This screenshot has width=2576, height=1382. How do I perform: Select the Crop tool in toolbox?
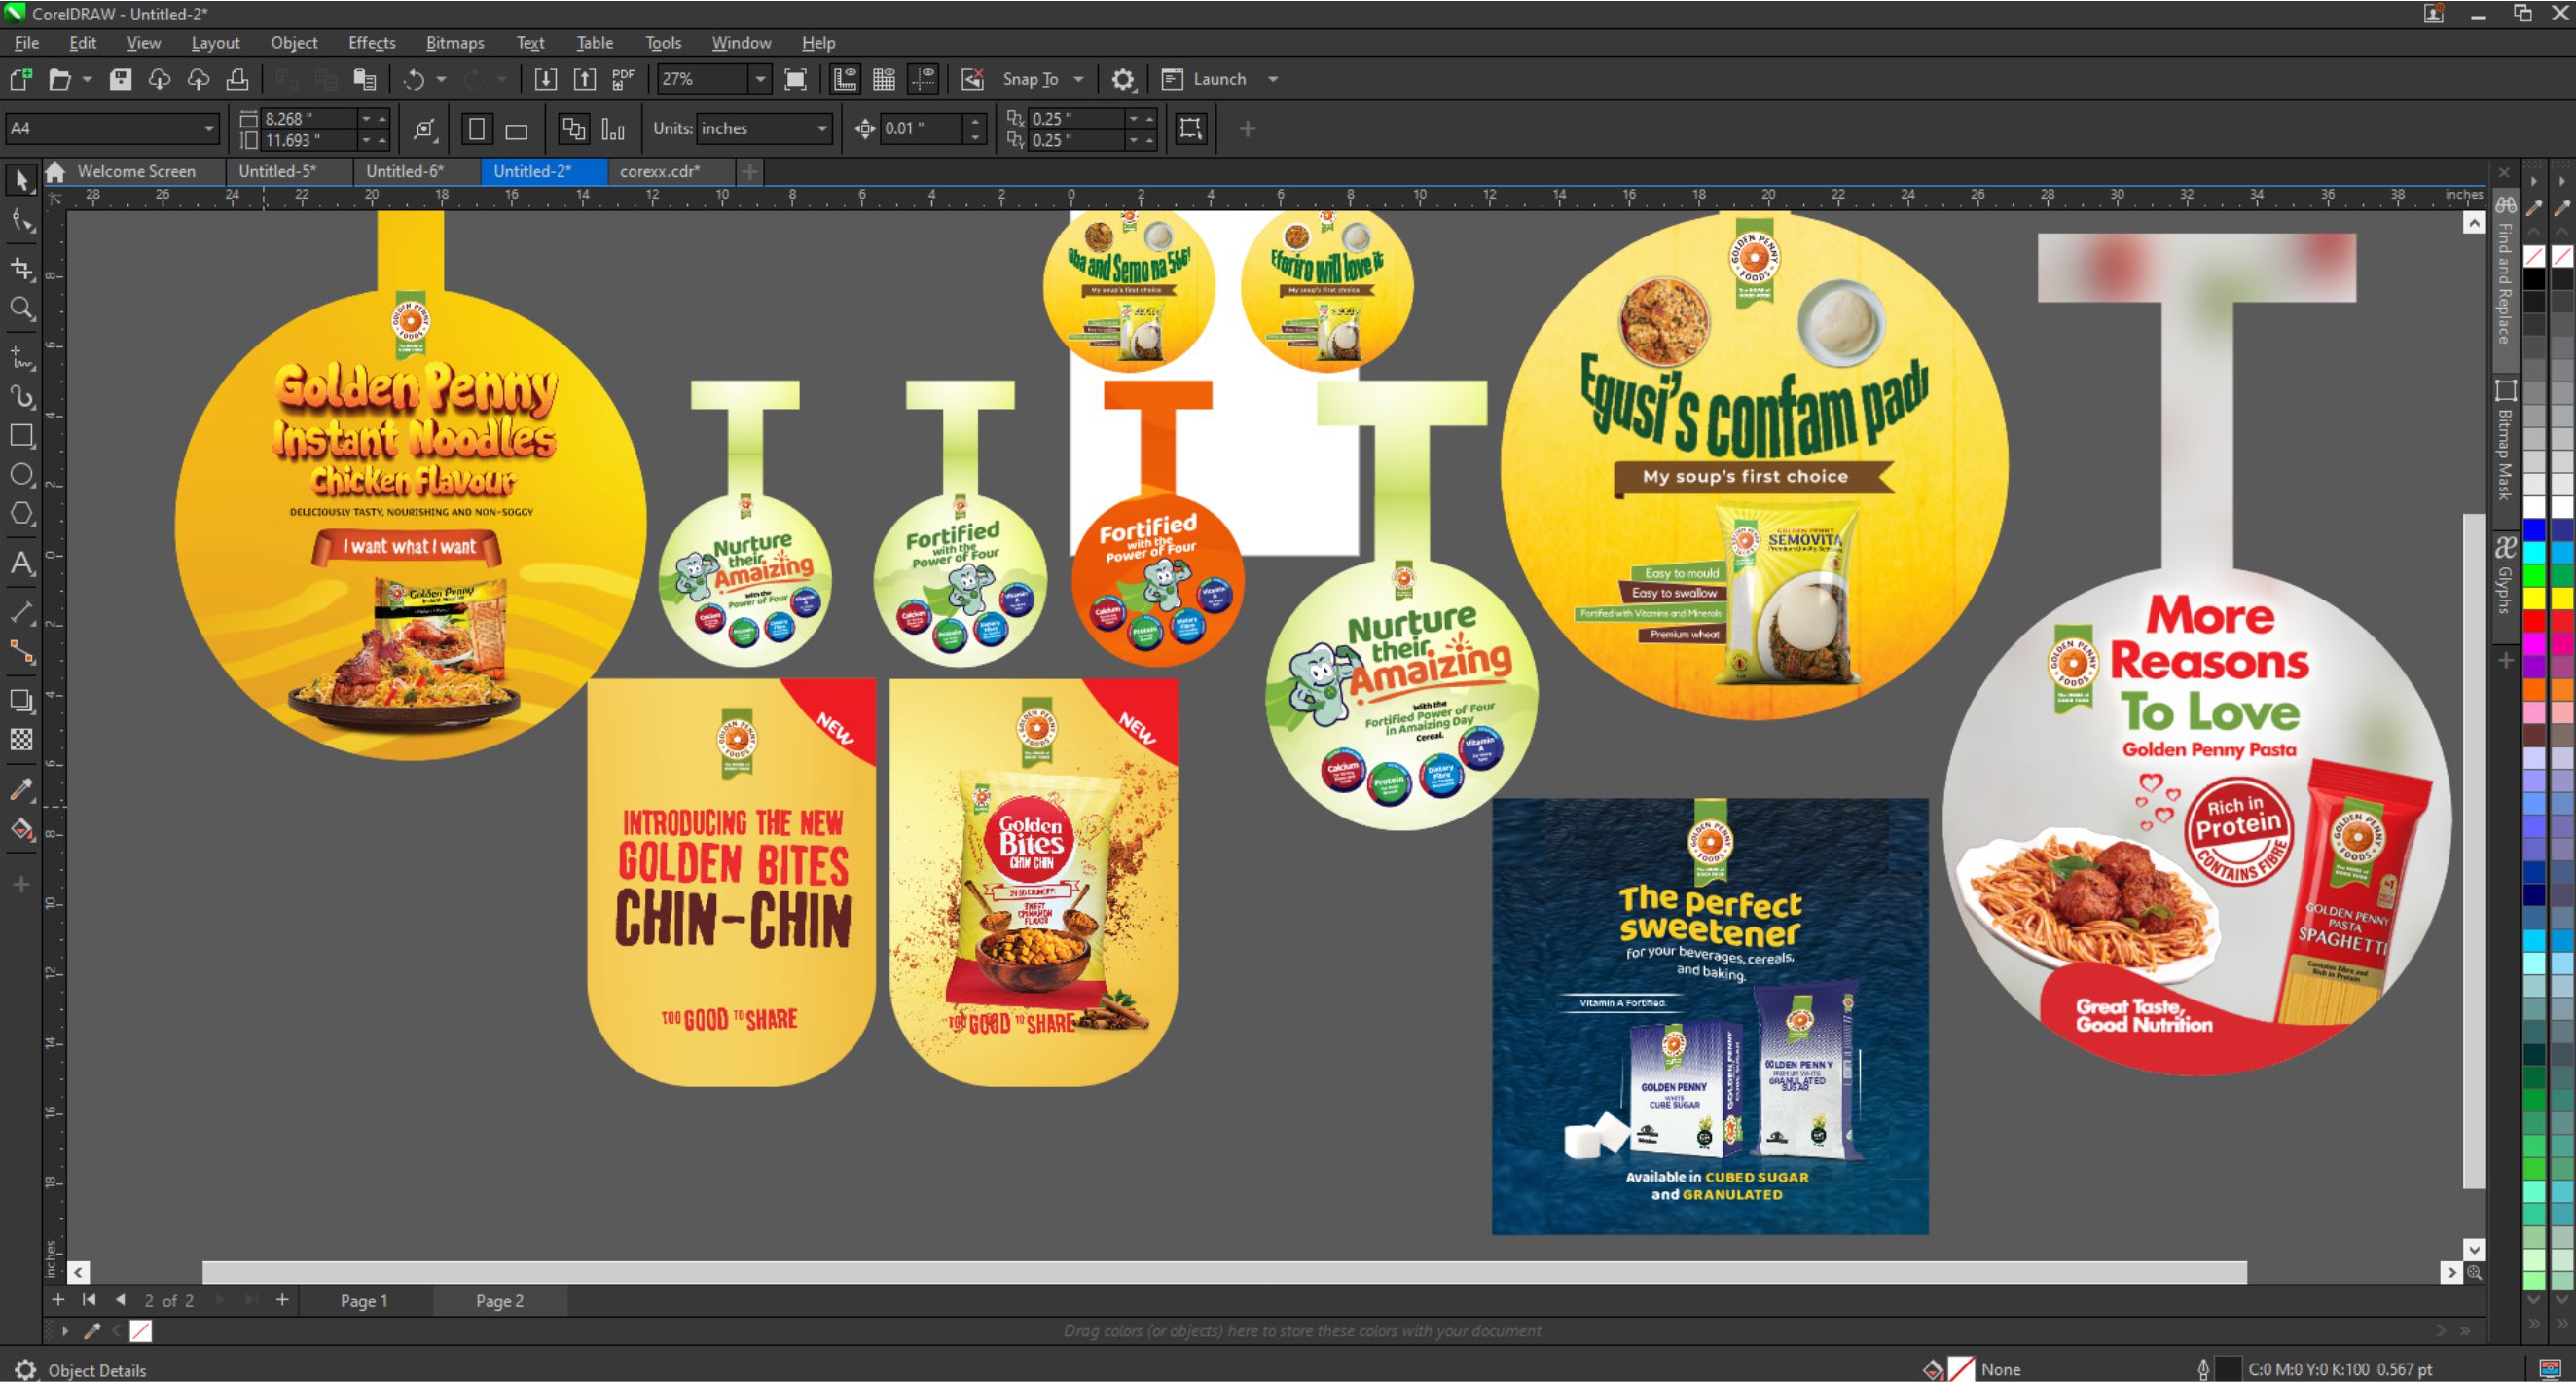21,268
